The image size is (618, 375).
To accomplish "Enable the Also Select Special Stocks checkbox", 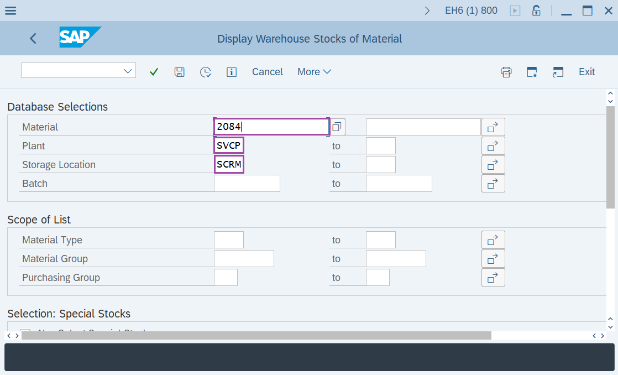I will pyautogui.click(x=25, y=331).
